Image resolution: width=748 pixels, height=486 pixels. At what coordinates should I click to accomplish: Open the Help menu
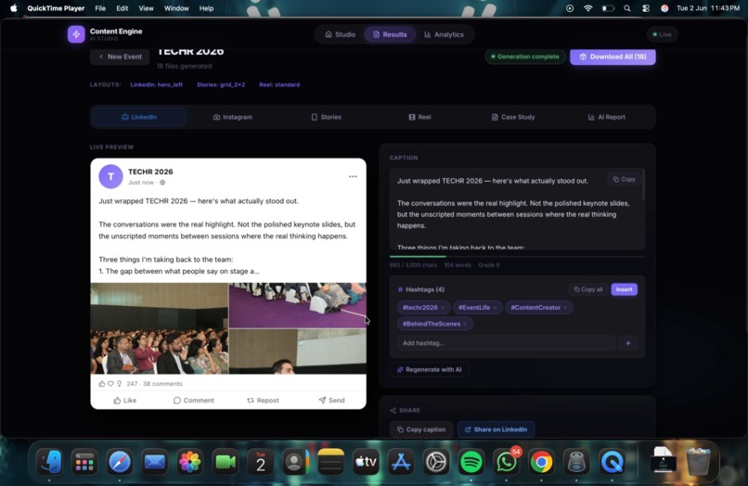pyautogui.click(x=206, y=8)
